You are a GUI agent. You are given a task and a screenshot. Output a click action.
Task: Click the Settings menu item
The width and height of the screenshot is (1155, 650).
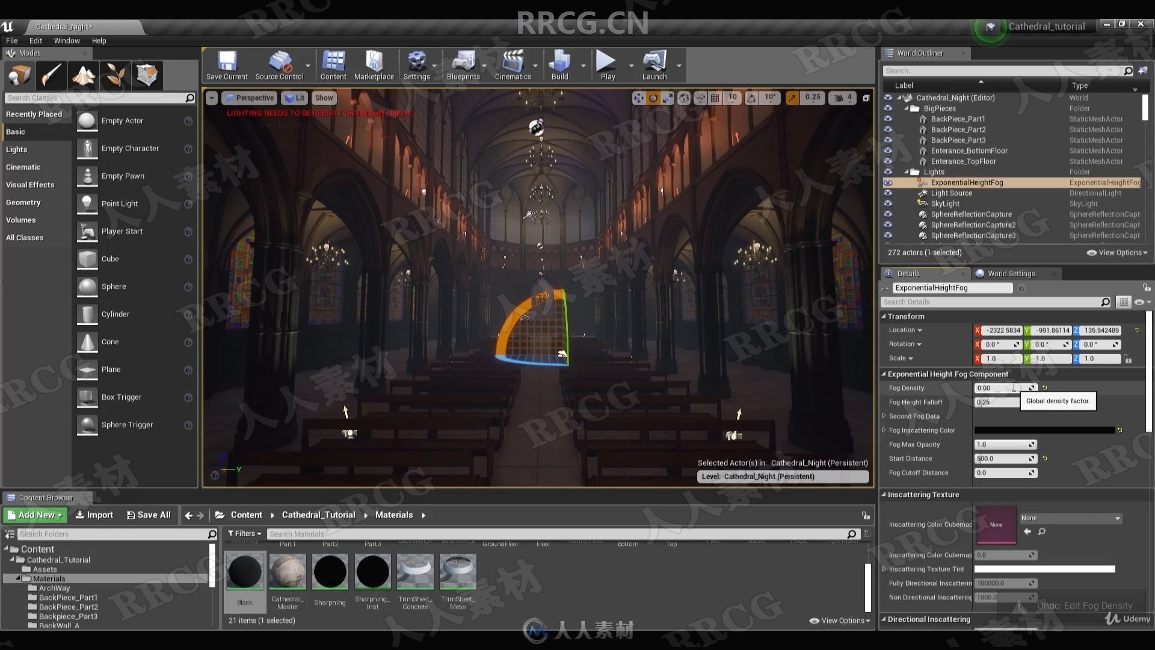tap(416, 65)
